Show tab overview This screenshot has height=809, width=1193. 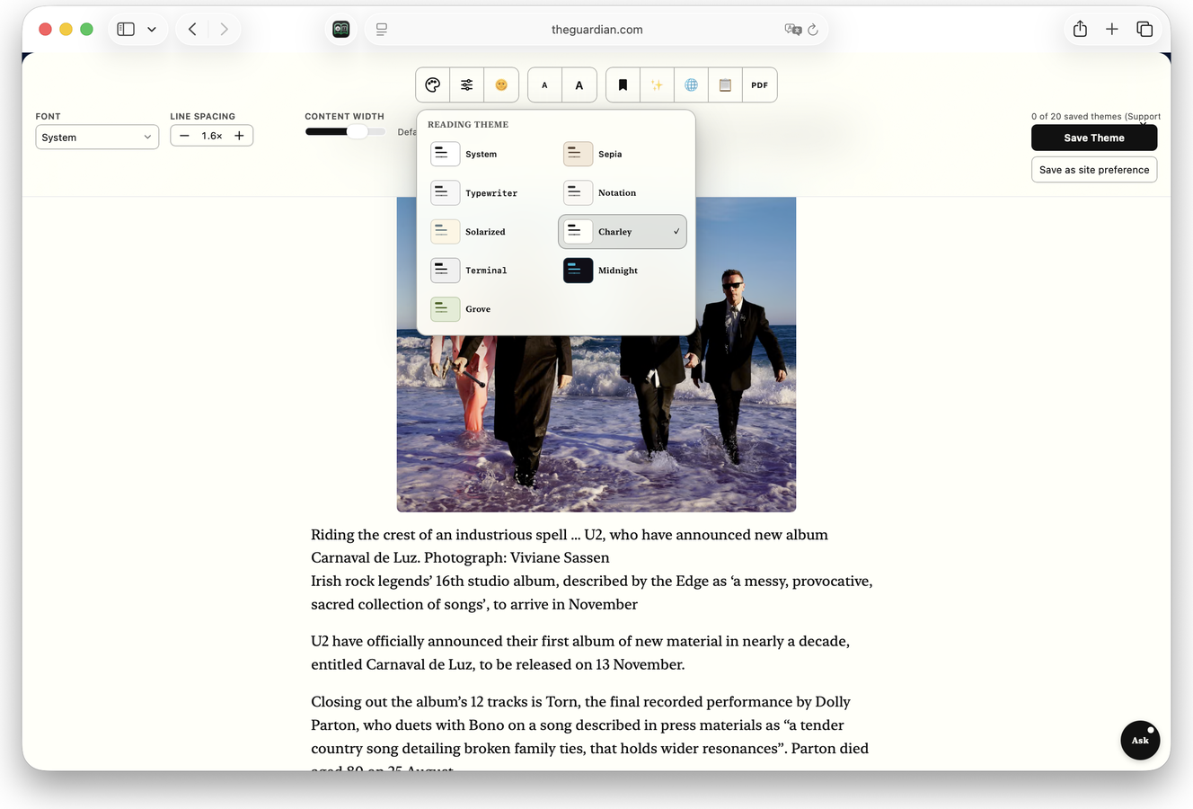point(1144,30)
